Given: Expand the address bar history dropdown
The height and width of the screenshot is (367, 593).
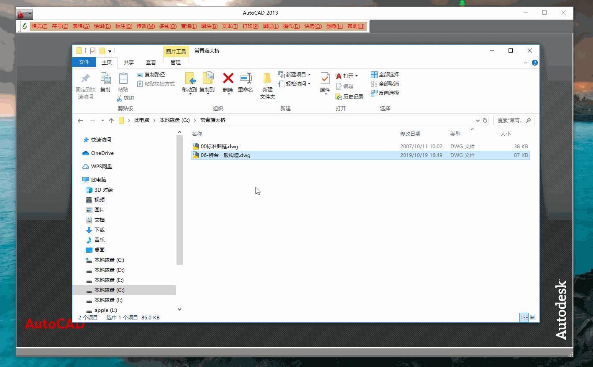Looking at the screenshot, I should [478, 120].
